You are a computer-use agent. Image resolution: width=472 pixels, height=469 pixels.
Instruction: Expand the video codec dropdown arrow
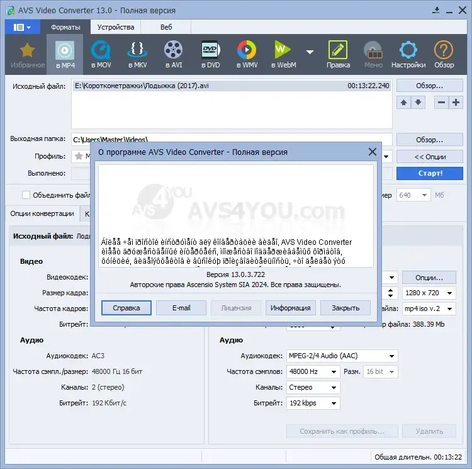(x=391, y=278)
